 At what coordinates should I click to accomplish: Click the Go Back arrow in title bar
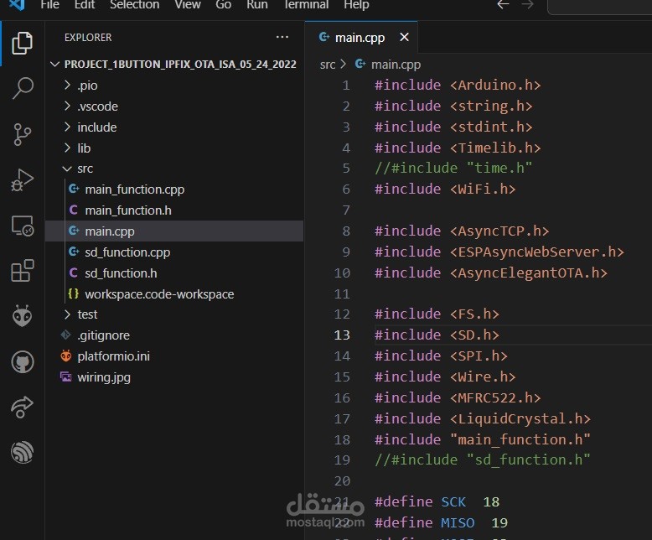[x=503, y=4]
